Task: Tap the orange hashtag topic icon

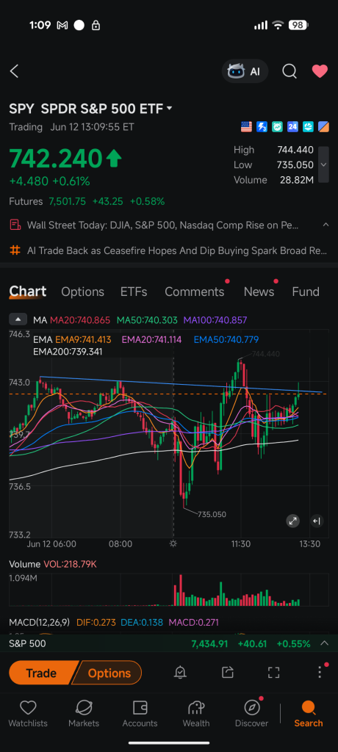Action: [15, 250]
